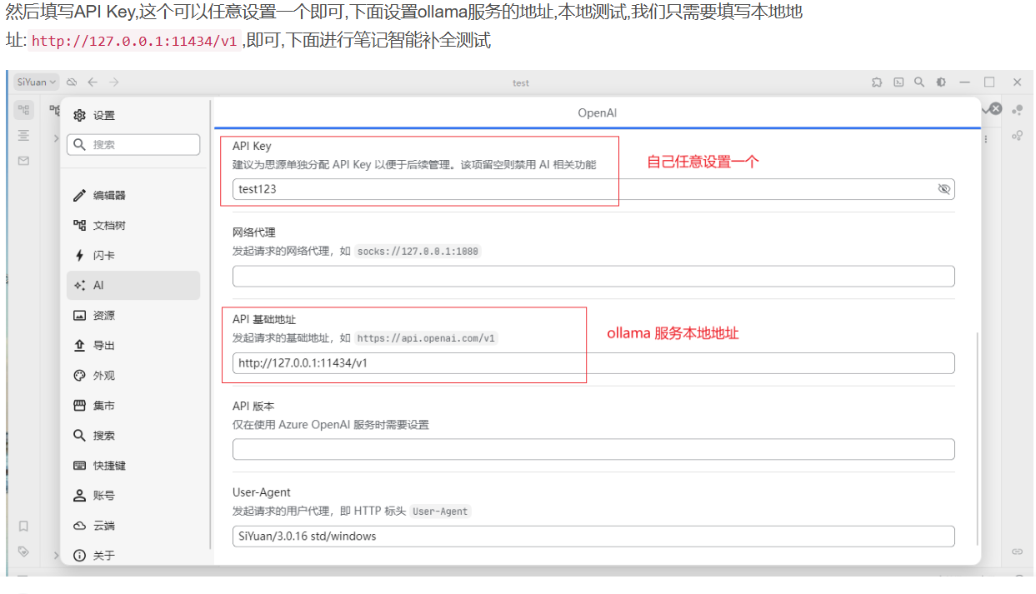Toggle API Key visibility eye icon

pos(943,189)
